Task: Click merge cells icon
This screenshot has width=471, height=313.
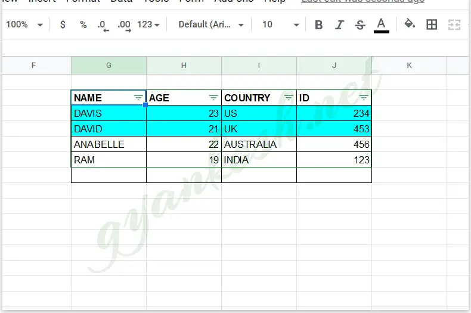Action: coord(454,24)
